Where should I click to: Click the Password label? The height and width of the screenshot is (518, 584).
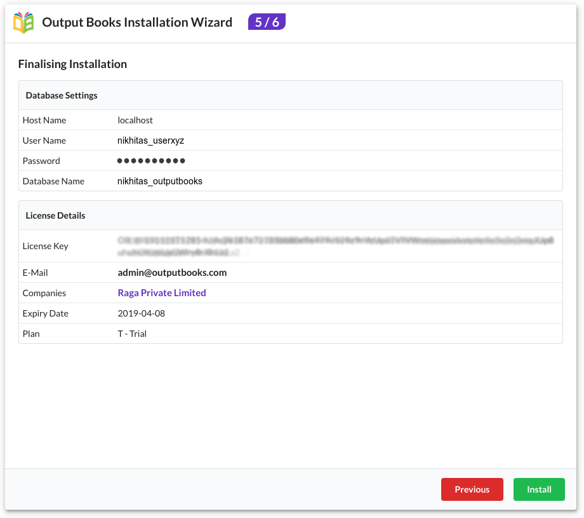[41, 161]
